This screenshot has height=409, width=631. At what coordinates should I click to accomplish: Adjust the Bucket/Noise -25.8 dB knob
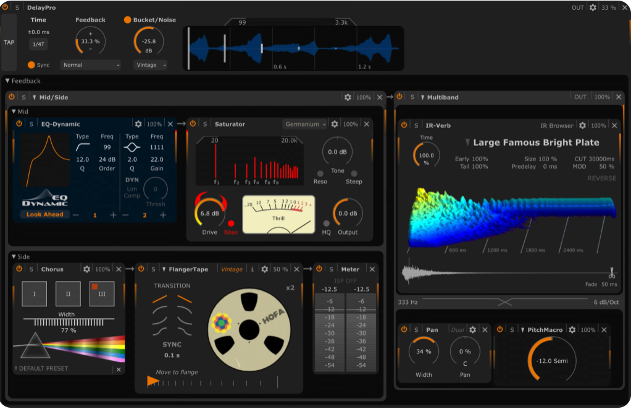pos(149,41)
